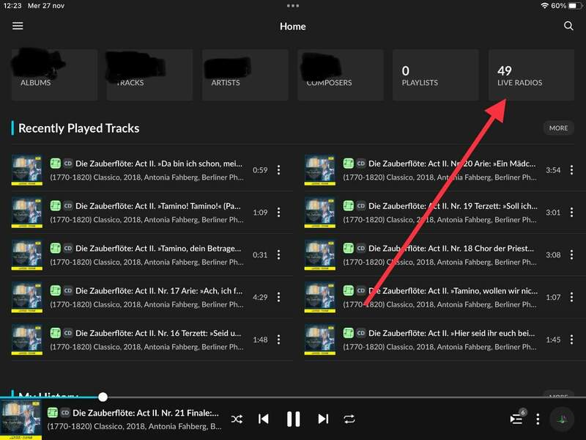Viewport: 586px width, 440px height.
Task: Open the Playlists tile
Action: (435, 75)
